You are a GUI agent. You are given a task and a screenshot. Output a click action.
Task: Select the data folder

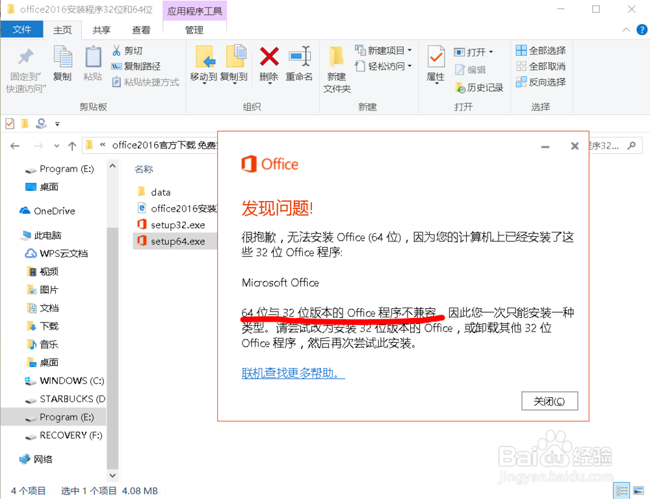[154, 192]
